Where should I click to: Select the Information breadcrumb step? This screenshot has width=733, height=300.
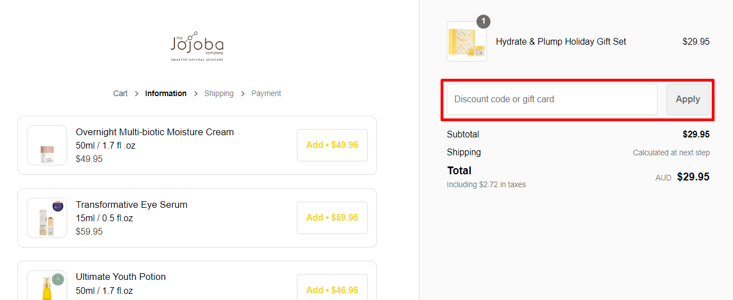click(x=165, y=93)
